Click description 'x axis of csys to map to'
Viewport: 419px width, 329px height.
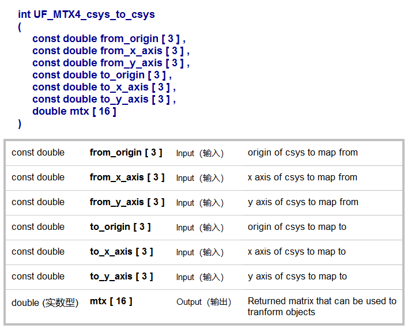297,252
